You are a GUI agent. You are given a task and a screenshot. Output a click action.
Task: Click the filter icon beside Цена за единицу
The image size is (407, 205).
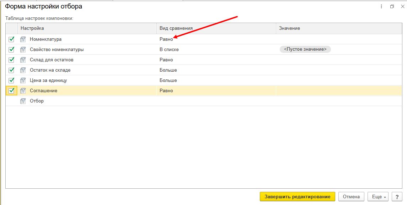(23, 81)
